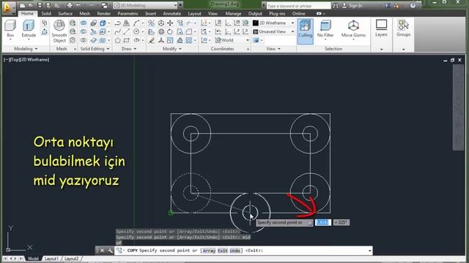Select the Fillet tool in Modify panel

(x=189, y=31)
